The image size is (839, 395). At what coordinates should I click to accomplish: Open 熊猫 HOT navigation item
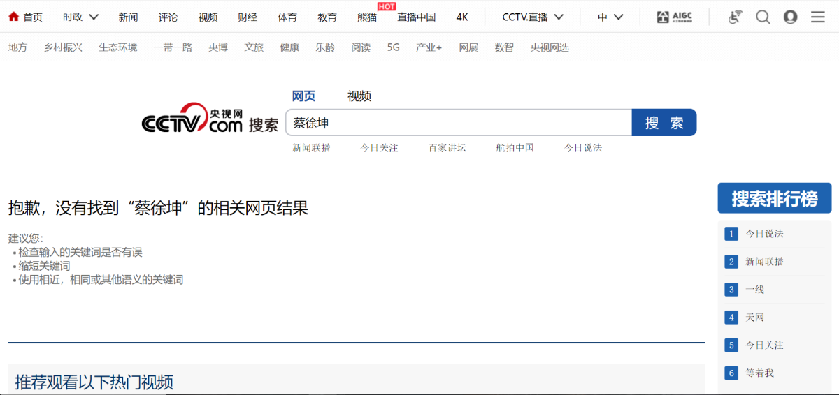tap(367, 17)
